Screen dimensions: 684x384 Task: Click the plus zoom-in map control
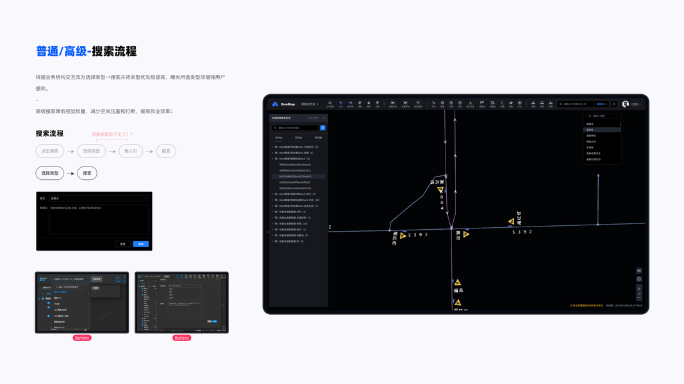639,289
